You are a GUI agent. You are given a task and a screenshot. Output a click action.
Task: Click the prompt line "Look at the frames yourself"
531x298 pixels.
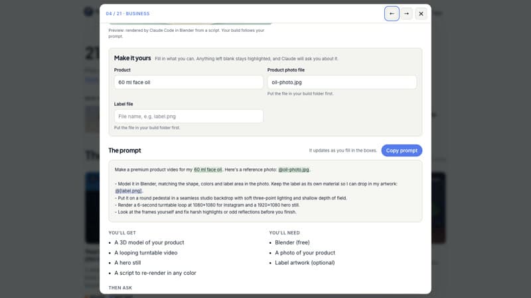point(206,212)
